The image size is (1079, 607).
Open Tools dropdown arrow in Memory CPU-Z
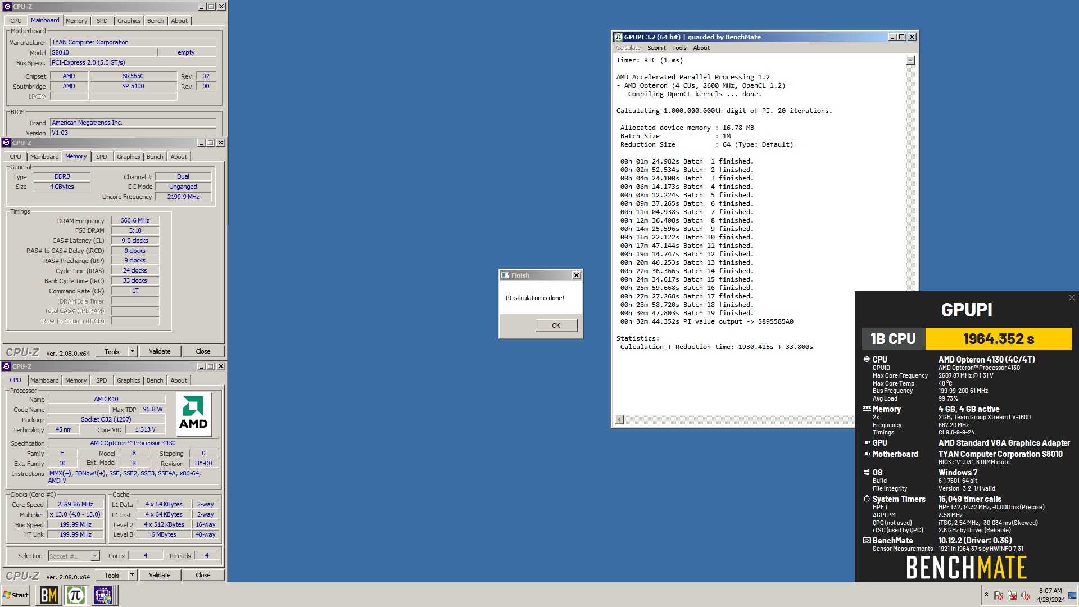click(133, 351)
